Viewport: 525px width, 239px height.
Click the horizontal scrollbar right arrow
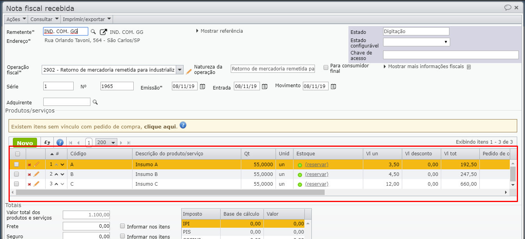(506, 192)
